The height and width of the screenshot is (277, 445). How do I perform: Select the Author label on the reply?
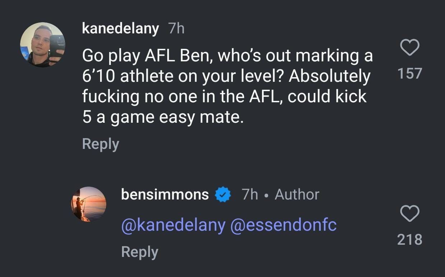(x=297, y=194)
